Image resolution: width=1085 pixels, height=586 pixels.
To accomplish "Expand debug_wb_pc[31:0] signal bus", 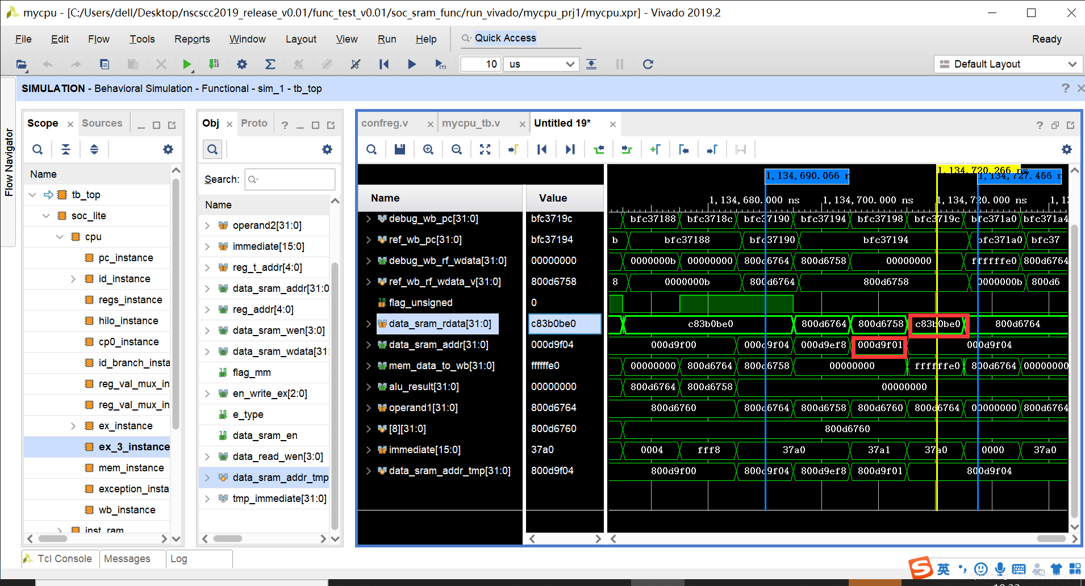I will [x=369, y=219].
